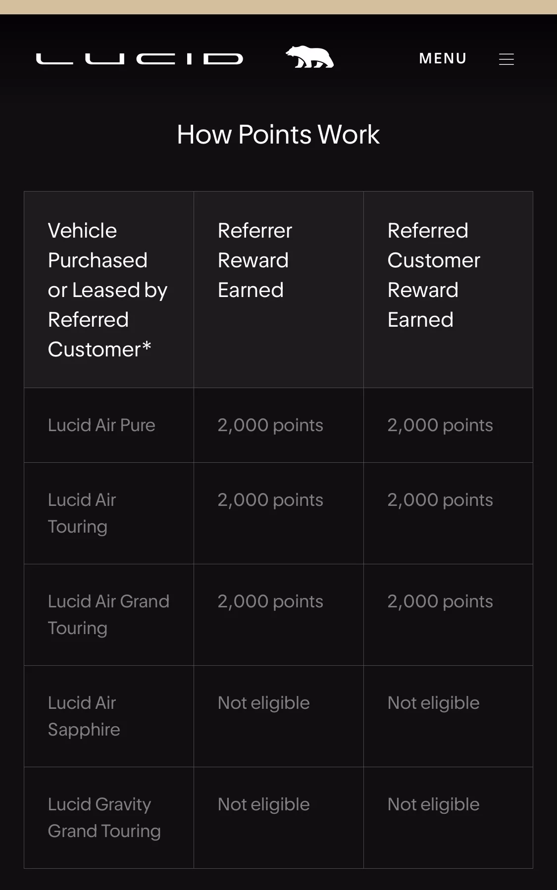The image size is (557, 890).
Task: Click Referred Customer Reward Earned header
Action: [x=448, y=290]
